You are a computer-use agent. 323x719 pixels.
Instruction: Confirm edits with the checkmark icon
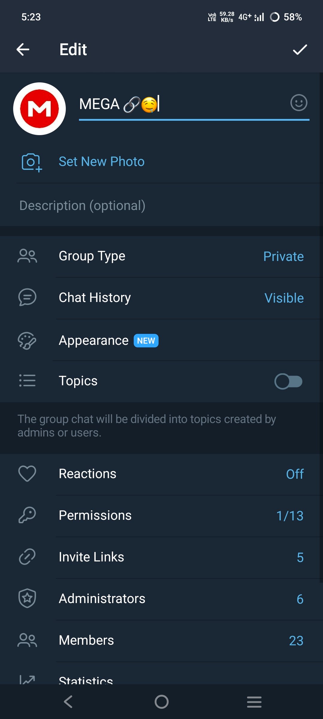[x=300, y=49]
